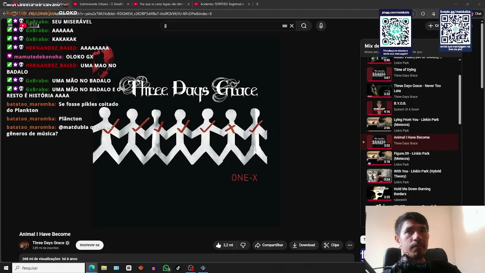This screenshot has width=485, height=273.
Task: Open the YouTube hamburger menu
Action: click(10, 26)
